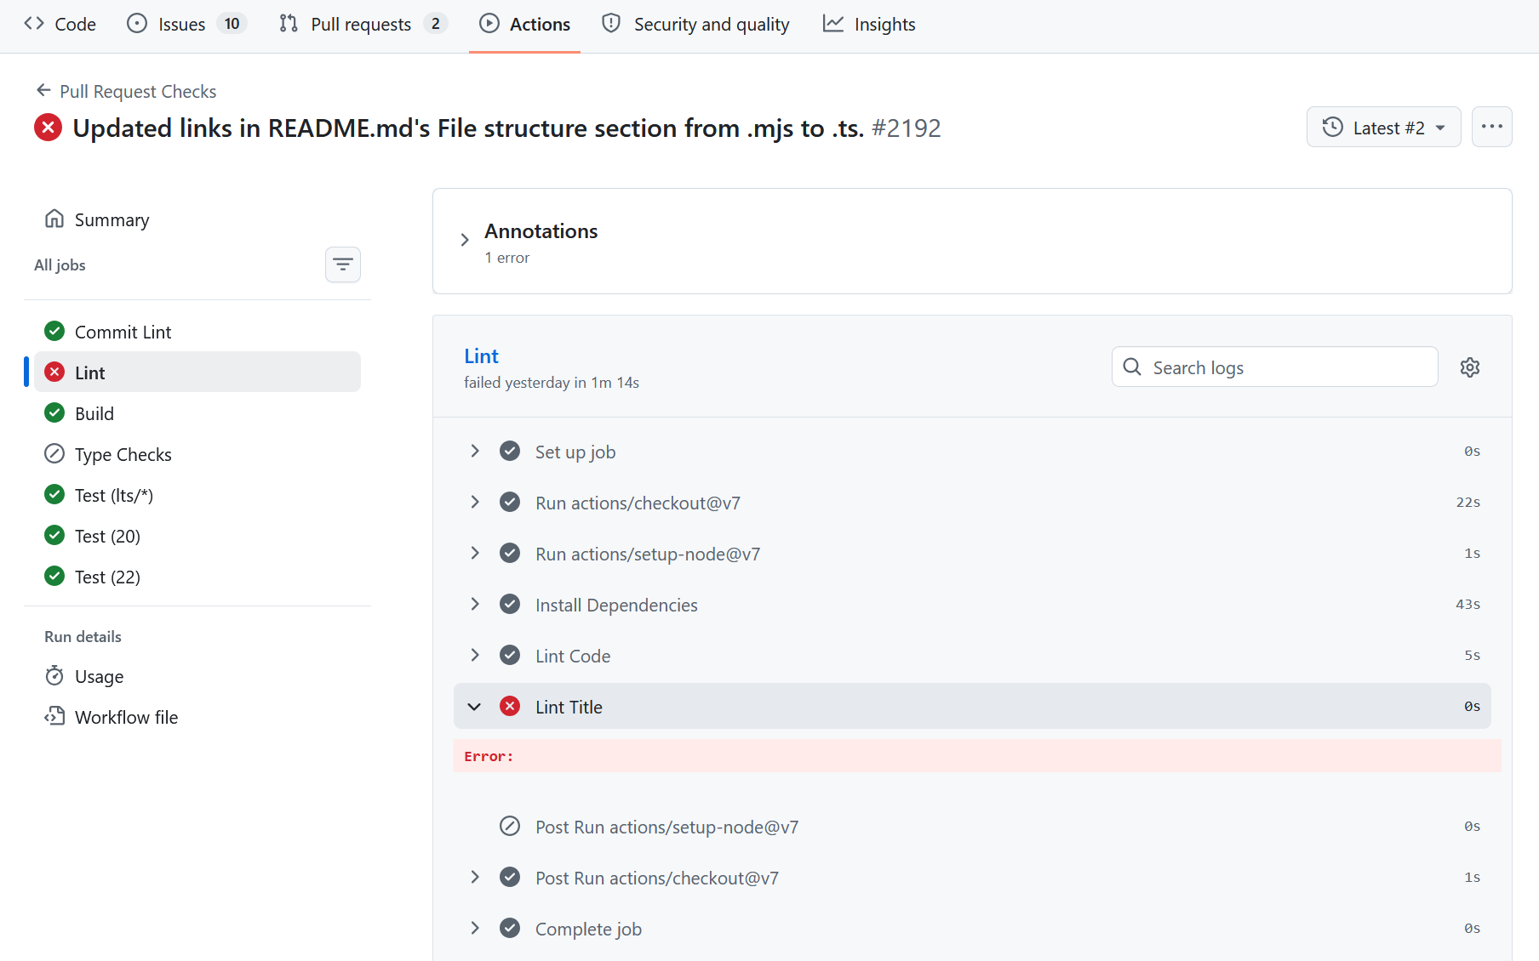
Task: Expand the Run actions/checkout@v7 step
Action: 475,502
